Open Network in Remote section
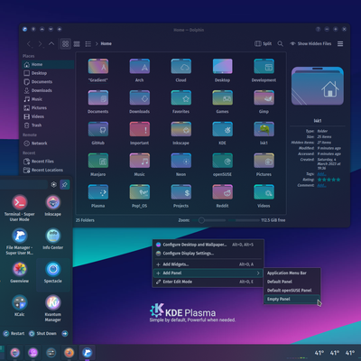This screenshot has height=361, width=361. 48,143
